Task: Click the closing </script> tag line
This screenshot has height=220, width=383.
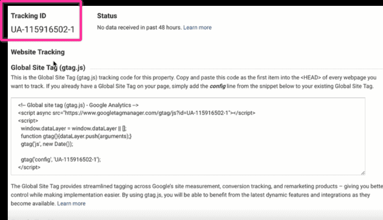Action: click(x=29, y=167)
